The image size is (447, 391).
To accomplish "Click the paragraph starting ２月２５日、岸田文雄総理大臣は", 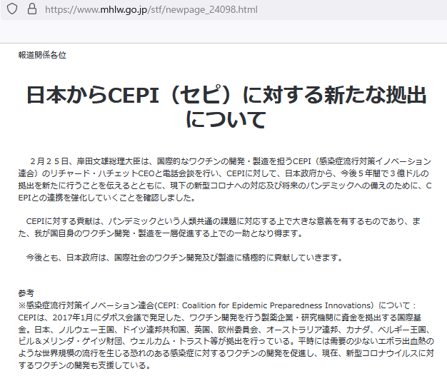I will pyautogui.click(x=225, y=179).
